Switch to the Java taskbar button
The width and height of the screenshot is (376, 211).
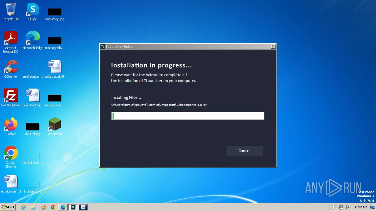click(83, 207)
